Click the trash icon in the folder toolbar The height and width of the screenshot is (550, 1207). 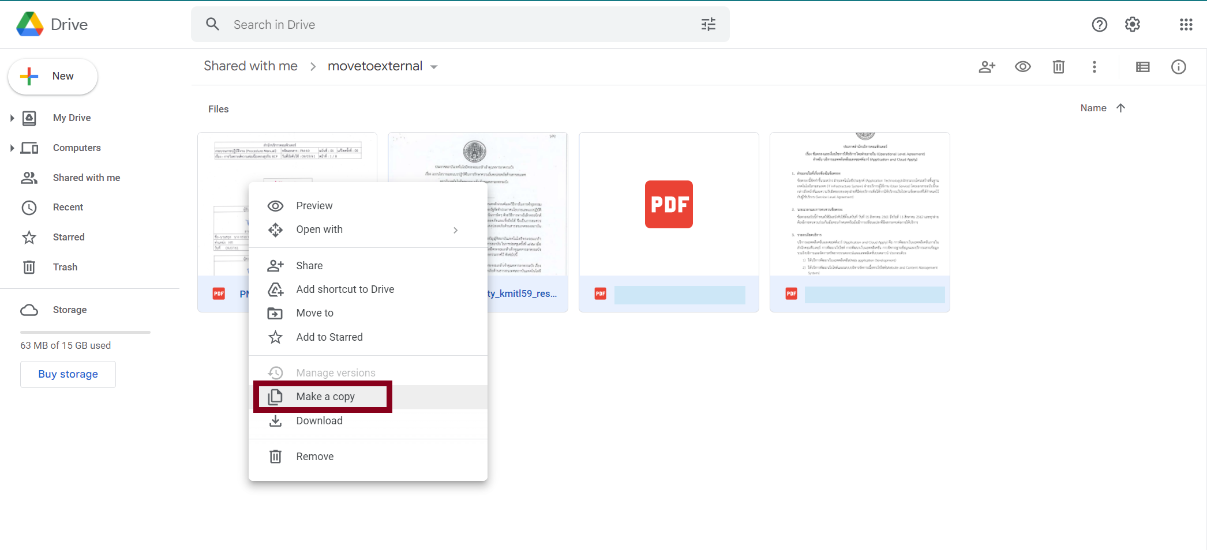[x=1058, y=67]
